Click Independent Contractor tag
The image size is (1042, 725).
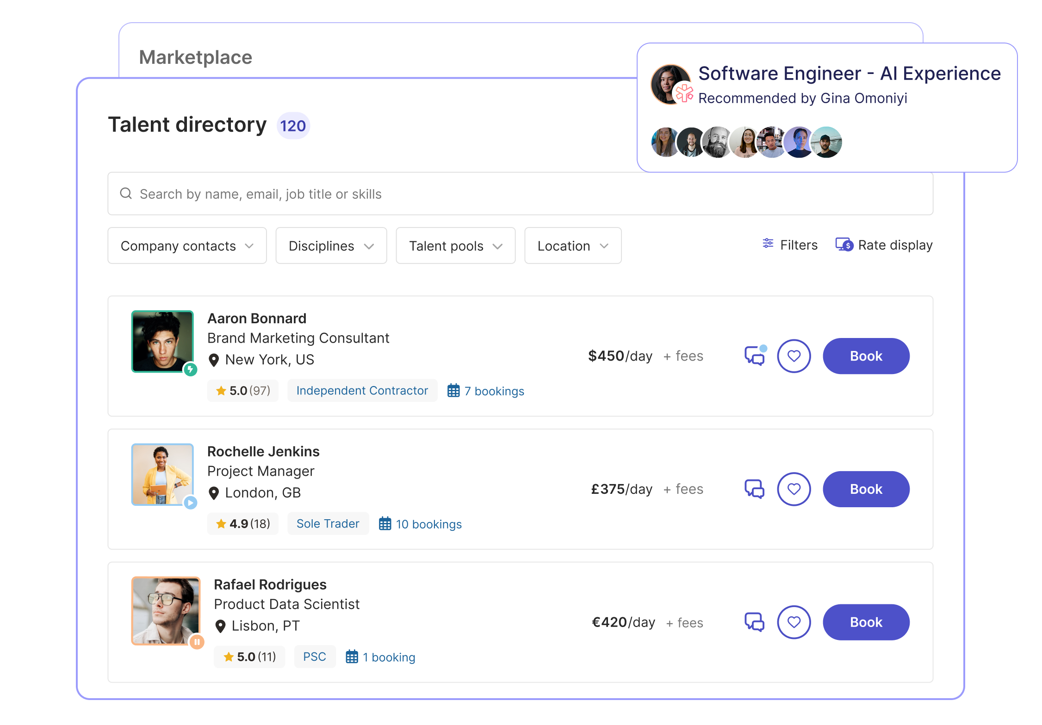click(x=362, y=391)
